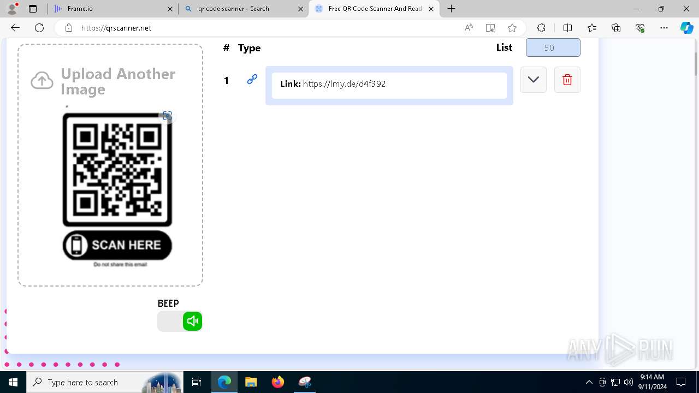699x393 pixels.
Task: Close the Free QR Code Scanner tab
Action: pyautogui.click(x=431, y=9)
